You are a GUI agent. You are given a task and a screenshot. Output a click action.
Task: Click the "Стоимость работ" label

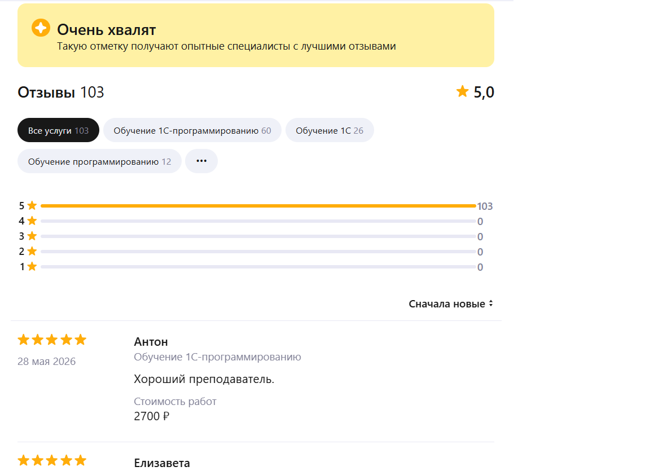175,402
